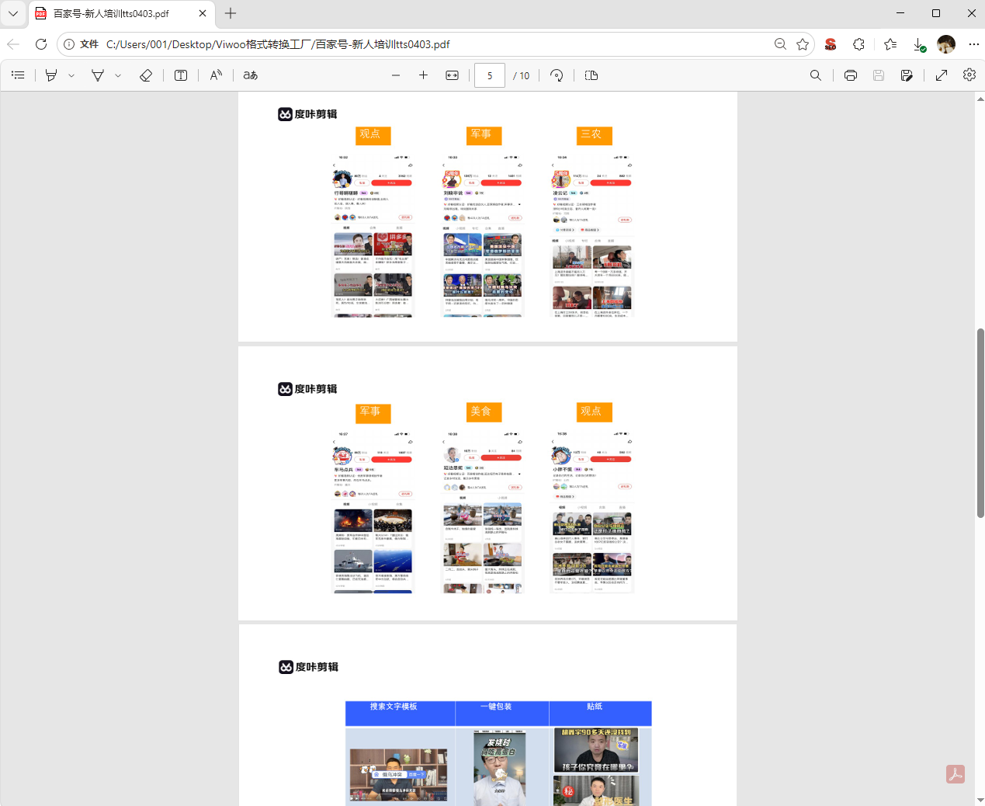Image resolution: width=985 pixels, height=806 pixels.
Task: Print the PDF document
Action: 851,75
